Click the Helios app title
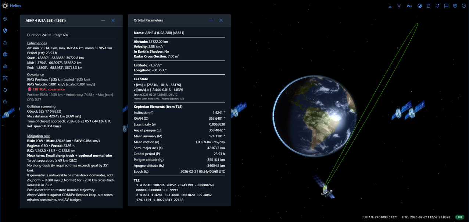The image size is (469, 222). tap(15, 6)
